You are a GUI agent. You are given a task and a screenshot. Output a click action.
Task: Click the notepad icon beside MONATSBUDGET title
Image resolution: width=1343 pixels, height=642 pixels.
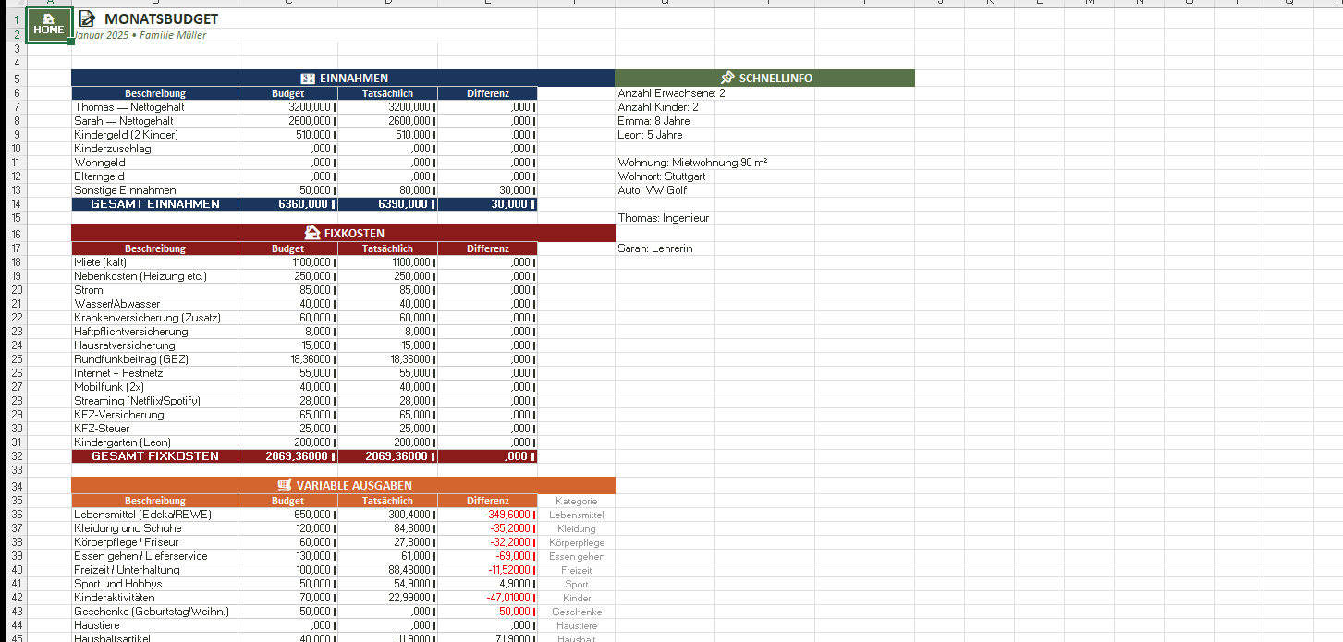86,18
